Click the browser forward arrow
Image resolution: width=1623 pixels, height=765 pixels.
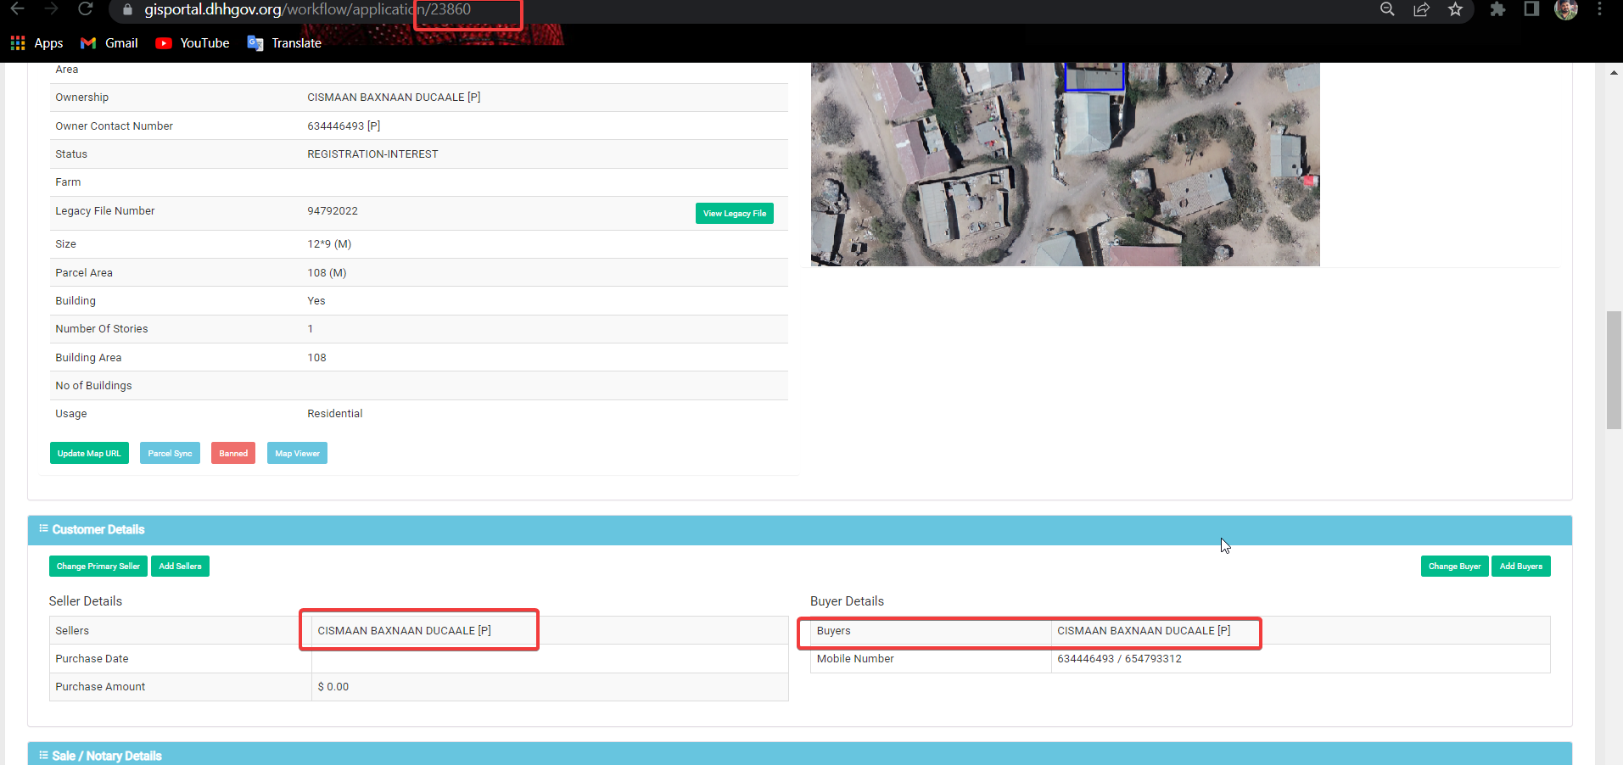[x=51, y=8]
